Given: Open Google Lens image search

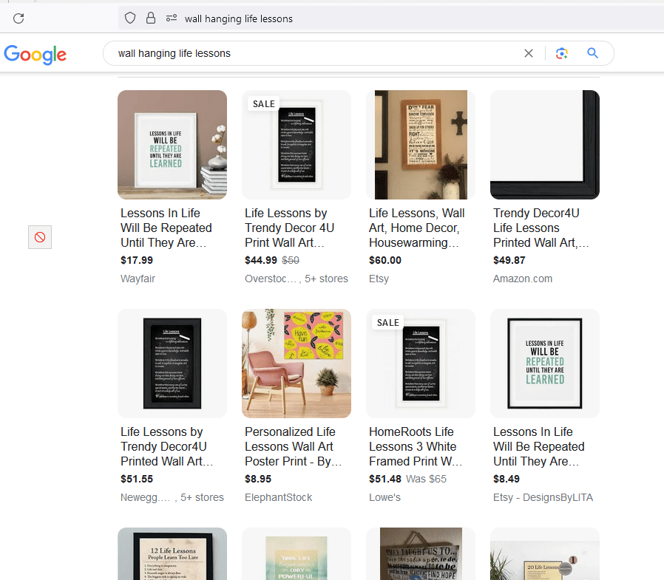Looking at the screenshot, I should 562,53.
